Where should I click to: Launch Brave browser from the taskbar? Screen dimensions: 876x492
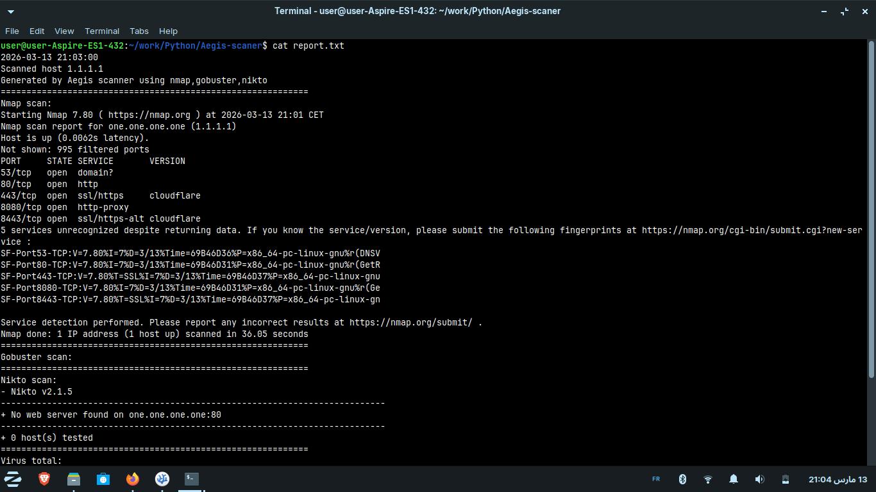(44, 479)
